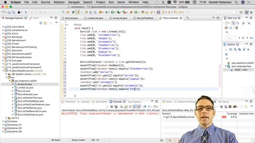Viewport: 255px width, 143px height.
Task: Toggle Scroll Lock in Console toolbar
Action: point(126,107)
